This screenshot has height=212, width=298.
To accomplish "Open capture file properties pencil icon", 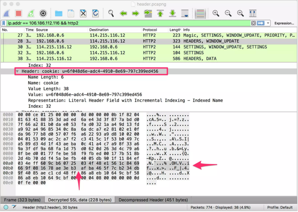I will pos(14,207).
